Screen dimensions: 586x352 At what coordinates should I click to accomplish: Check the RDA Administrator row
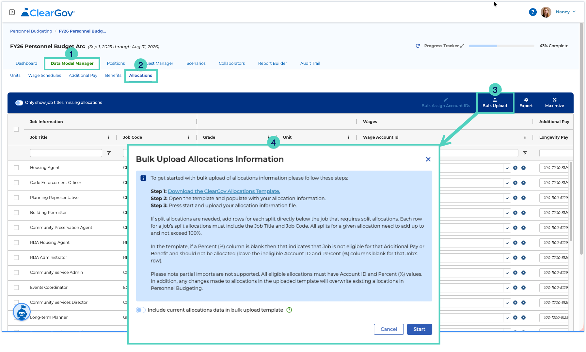tap(16, 258)
